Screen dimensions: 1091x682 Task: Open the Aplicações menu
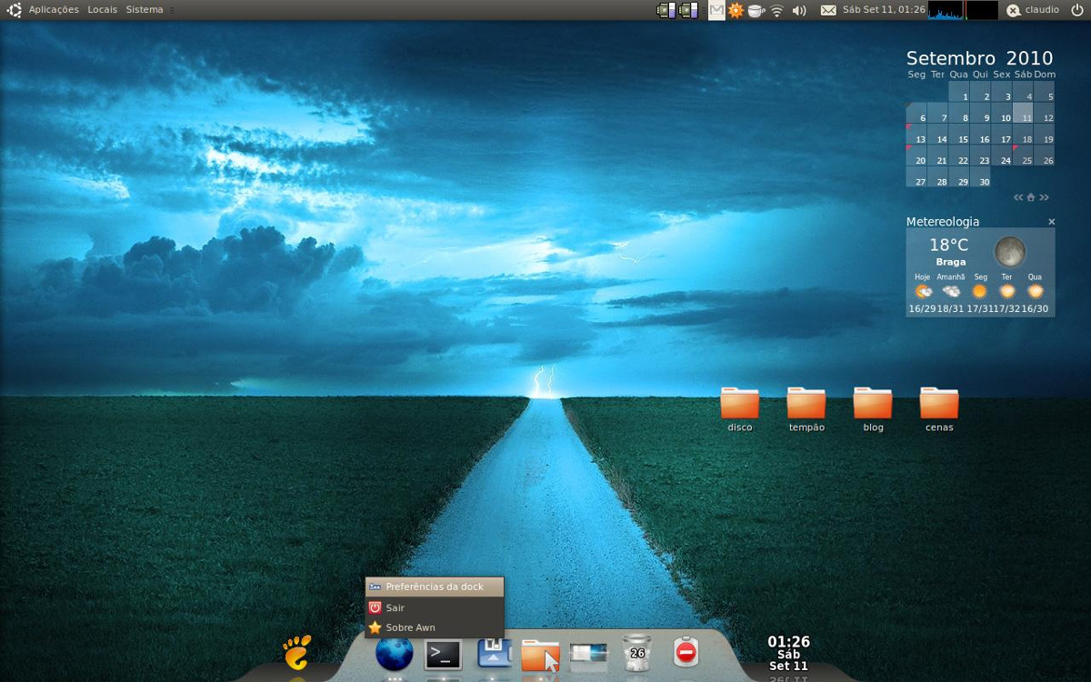tap(54, 9)
